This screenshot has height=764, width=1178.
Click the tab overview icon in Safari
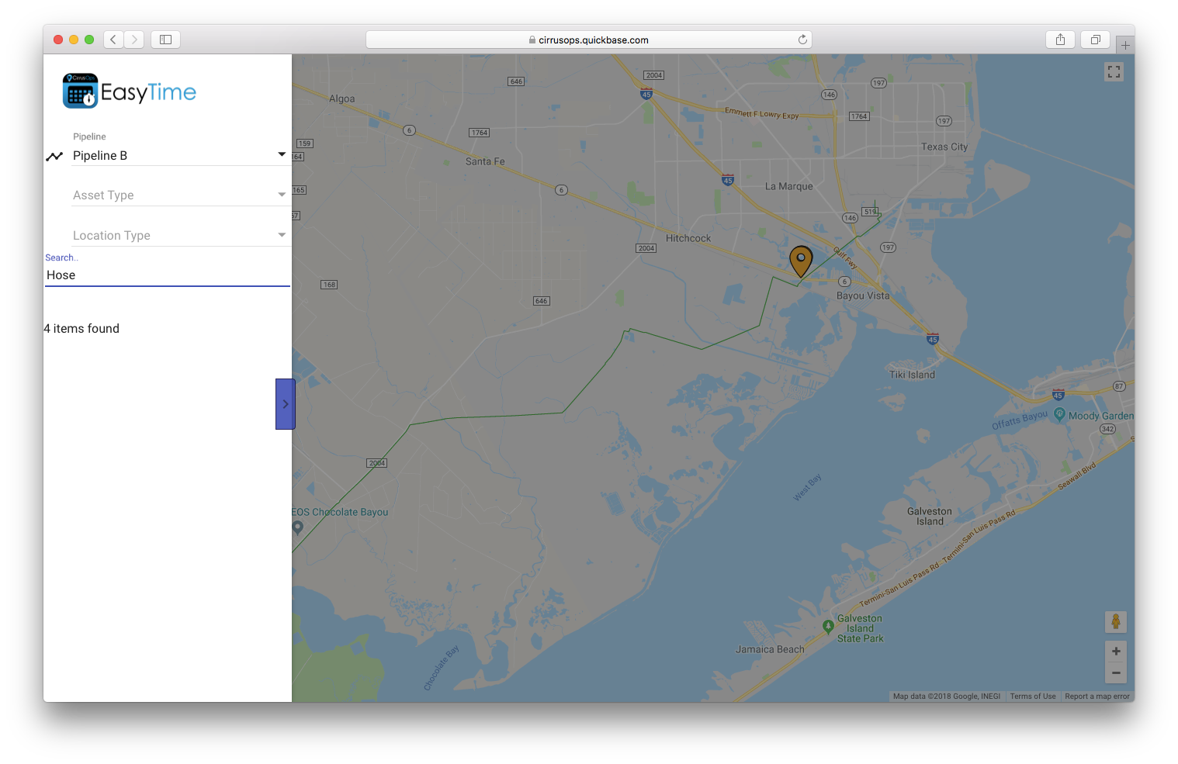1095,39
